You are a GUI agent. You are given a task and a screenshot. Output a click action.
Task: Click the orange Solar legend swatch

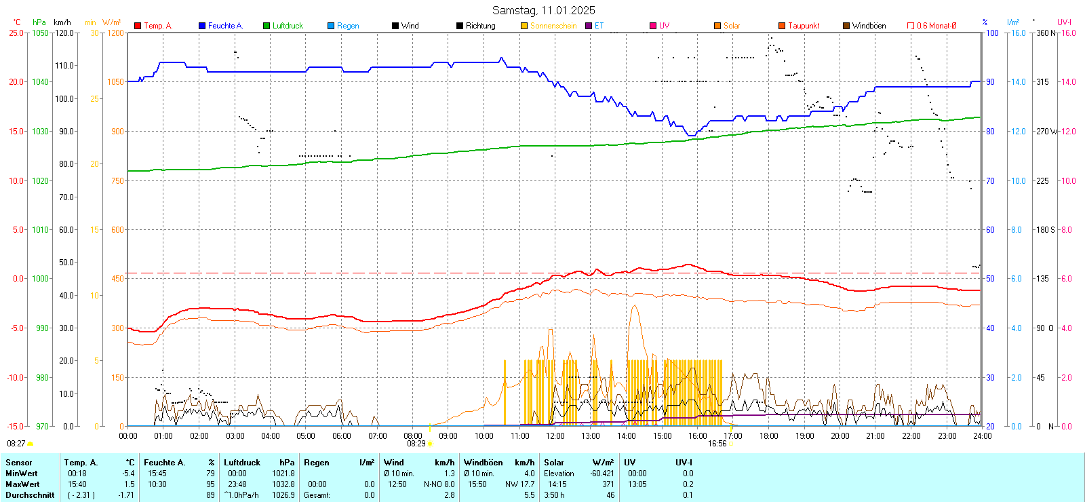point(717,26)
